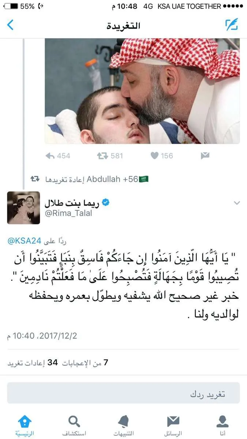Open the hospital photo in the tweet

click(142, 91)
